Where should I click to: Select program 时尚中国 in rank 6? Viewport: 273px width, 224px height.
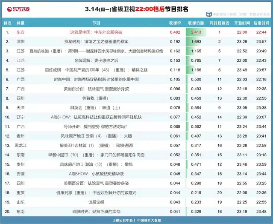[96, 80]
